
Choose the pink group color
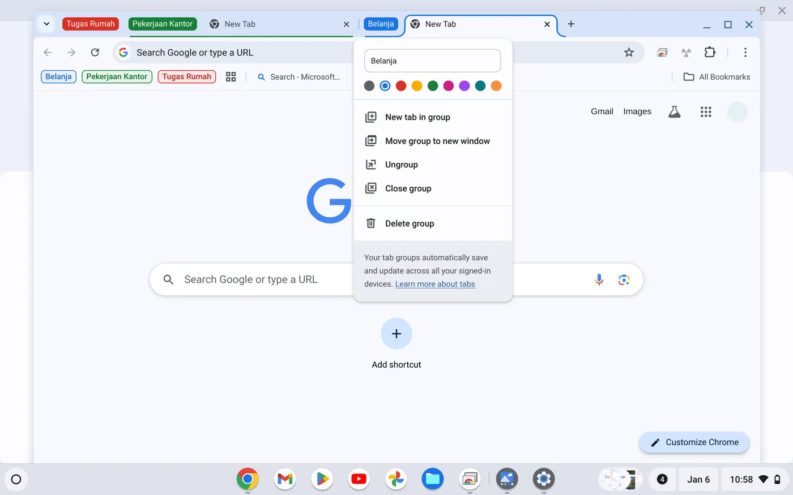click(449, 86)
